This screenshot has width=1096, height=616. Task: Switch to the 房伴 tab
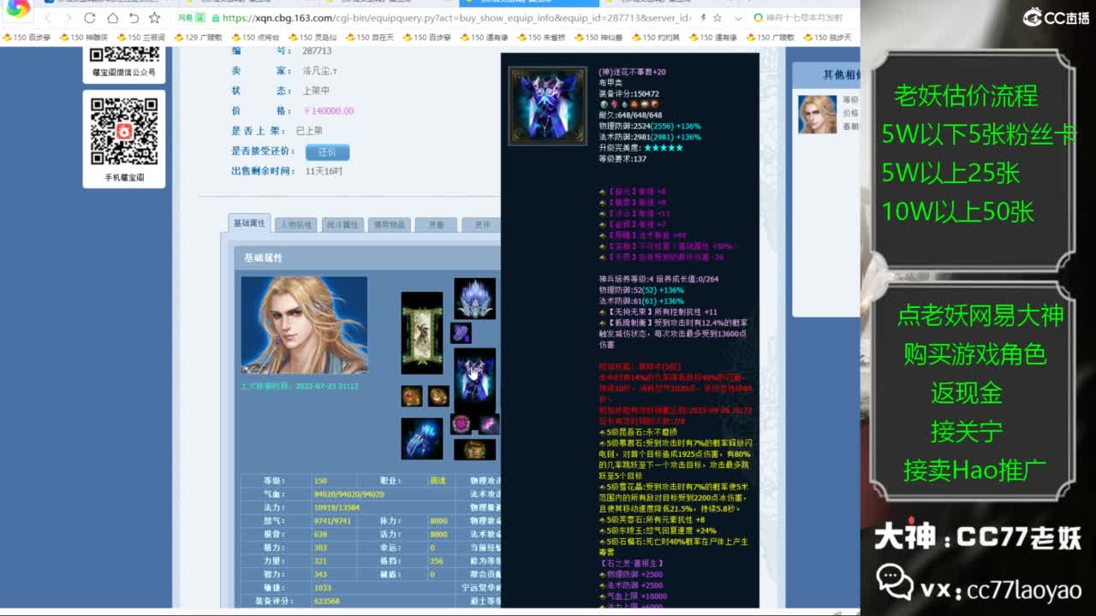(x=482, y=225)
